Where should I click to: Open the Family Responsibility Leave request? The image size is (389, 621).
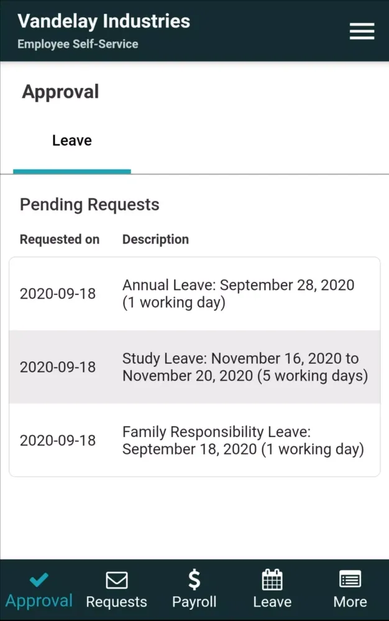(242, 440)
